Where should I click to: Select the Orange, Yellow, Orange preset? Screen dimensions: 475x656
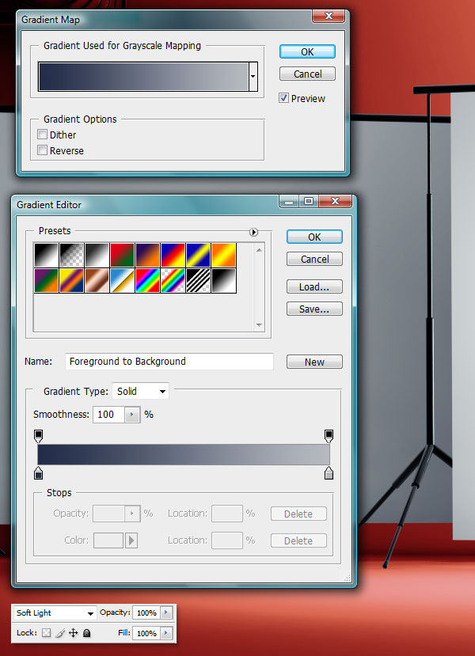[223, 256]
